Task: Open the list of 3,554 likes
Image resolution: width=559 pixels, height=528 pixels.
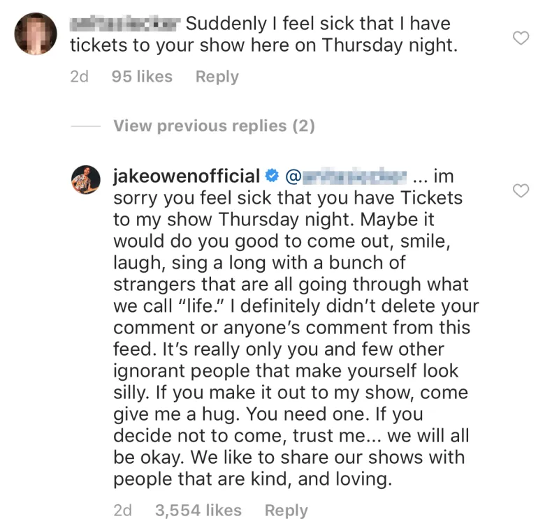Action: click(x=198, y=510)
